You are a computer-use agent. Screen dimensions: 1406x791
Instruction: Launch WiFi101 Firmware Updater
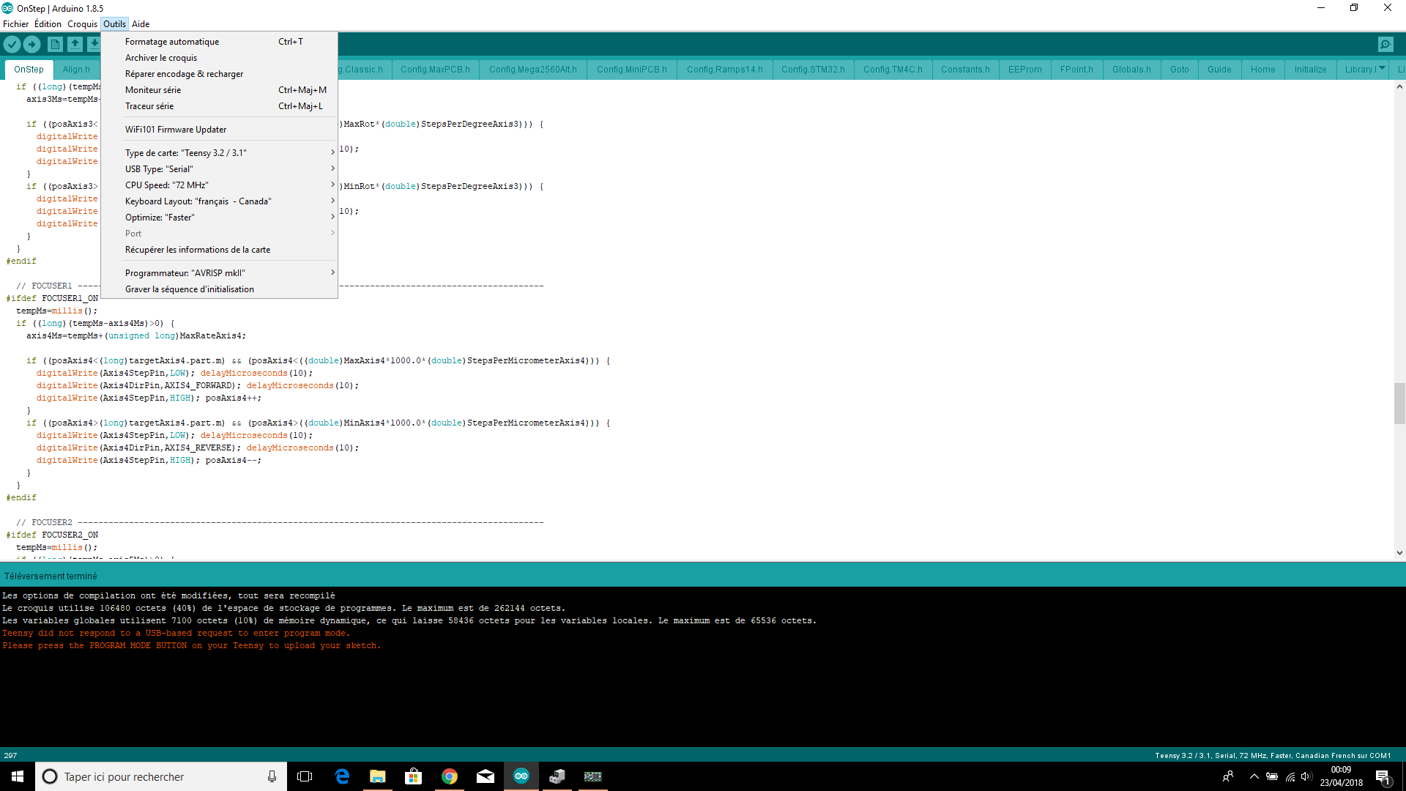pos(219,130)
